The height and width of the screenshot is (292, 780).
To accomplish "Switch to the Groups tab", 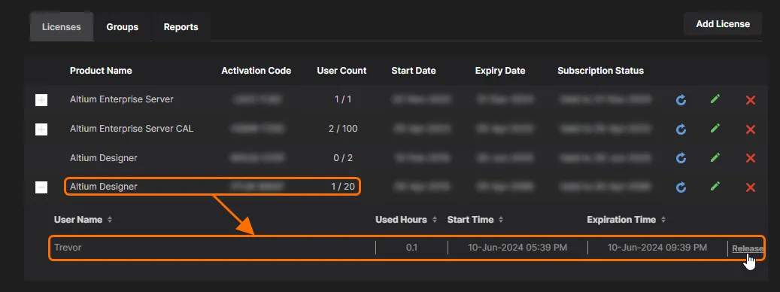I will pos(123,27).
